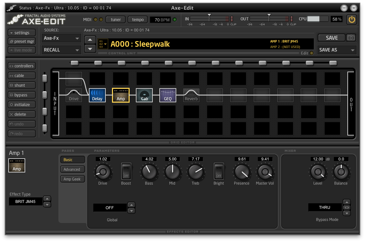Viewport: 365px width, 242px height.
Task: Click the Treb knob
Action: (196, 172)
